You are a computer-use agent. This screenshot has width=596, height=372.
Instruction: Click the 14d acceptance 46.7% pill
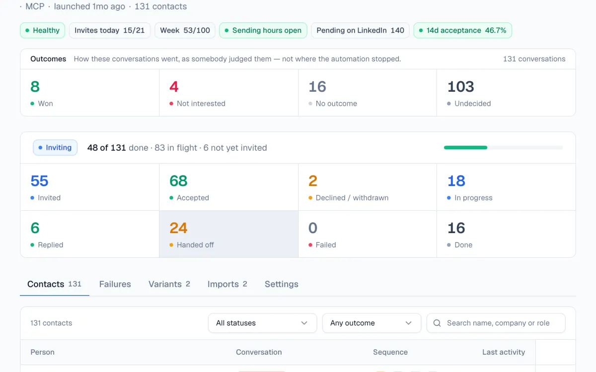[462, 30]
